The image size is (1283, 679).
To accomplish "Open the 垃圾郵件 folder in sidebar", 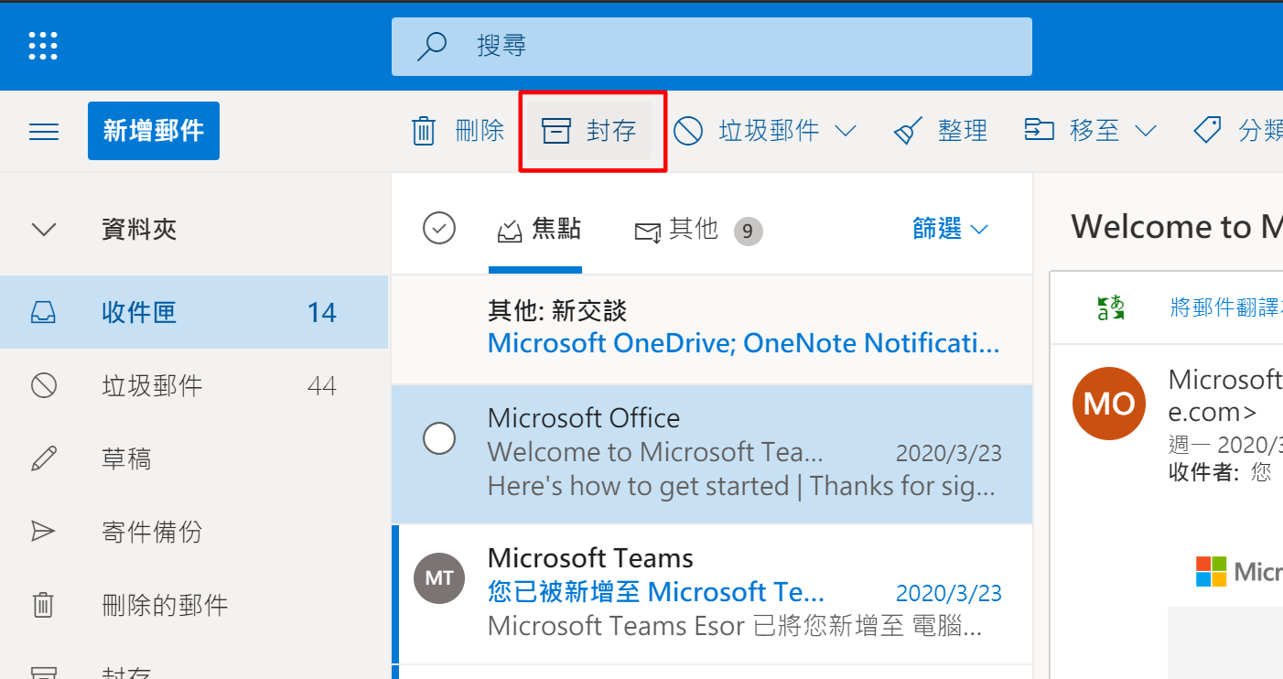I will 194,385.
